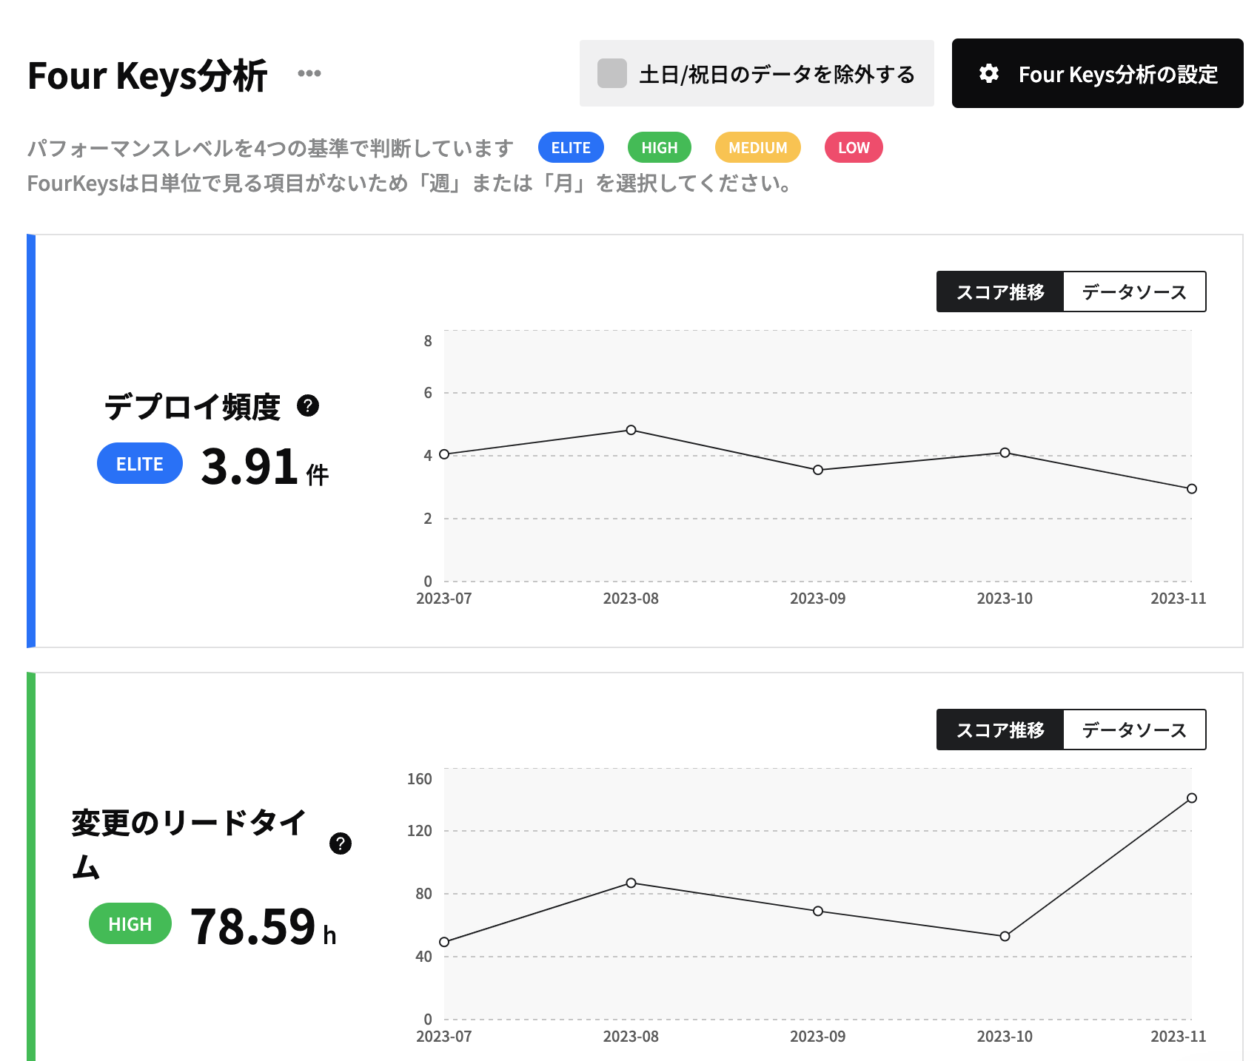
Task: Click the blue ELITE legend badge
Action: click(x=571, y=147)
